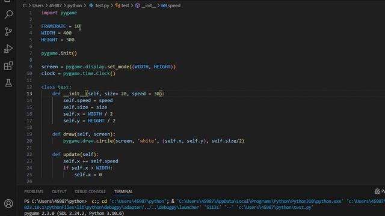Open the Search view in activity bar

pos(8,14)
